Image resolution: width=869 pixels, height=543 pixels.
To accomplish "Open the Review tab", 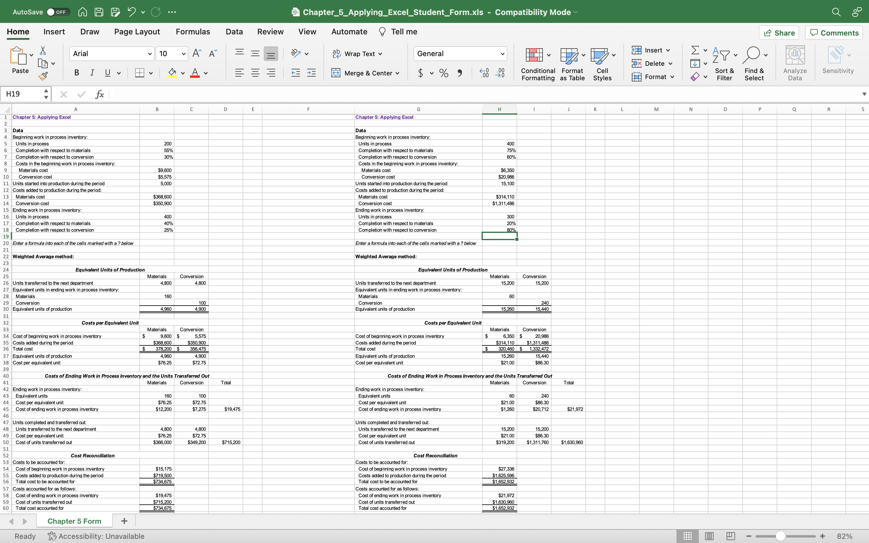I will click(x=270, y=32).
